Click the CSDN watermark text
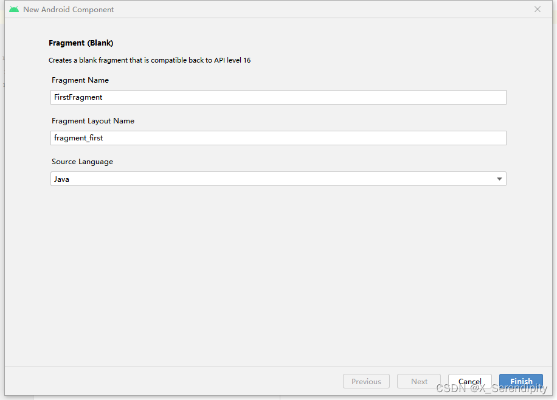Image resolution: width=557 pixels, height=400 pixels. coord(492,388)
